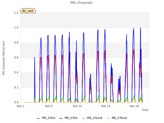The height and width of the screenshot is (123, 164).
Task: Click the 0.8 y-axis tick label
Action: [x=16, y=43]
